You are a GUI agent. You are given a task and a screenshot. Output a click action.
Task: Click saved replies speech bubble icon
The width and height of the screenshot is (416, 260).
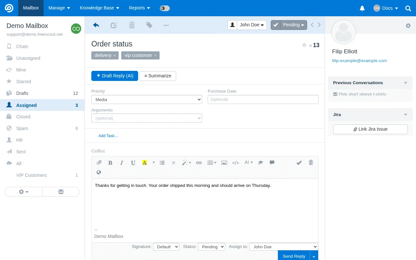click(x=272, y=162)
